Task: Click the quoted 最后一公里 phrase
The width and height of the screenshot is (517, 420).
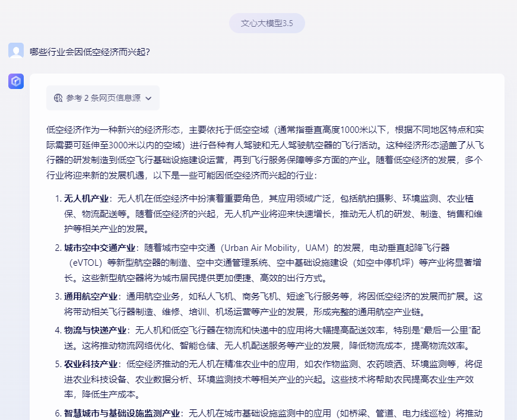Action: pos(440,330)
